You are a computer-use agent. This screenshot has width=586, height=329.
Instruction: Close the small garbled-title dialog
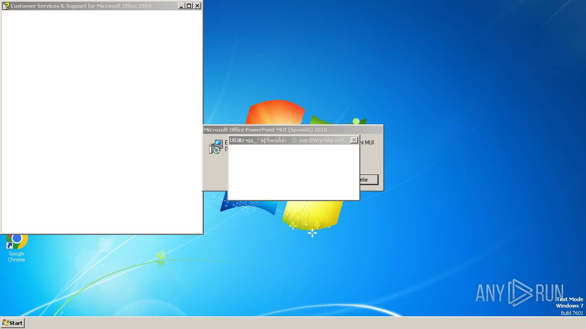(x=354, y=140)
